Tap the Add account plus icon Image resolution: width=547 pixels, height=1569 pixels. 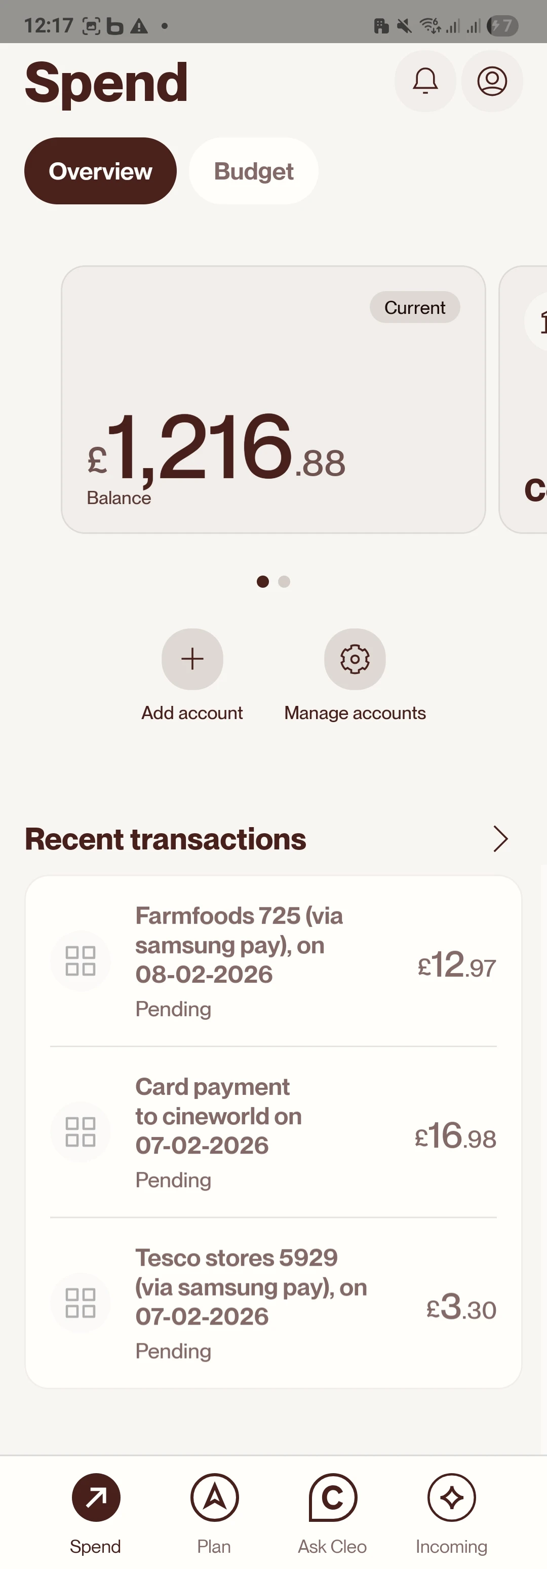pyautogui.click(x=192, y=659)
